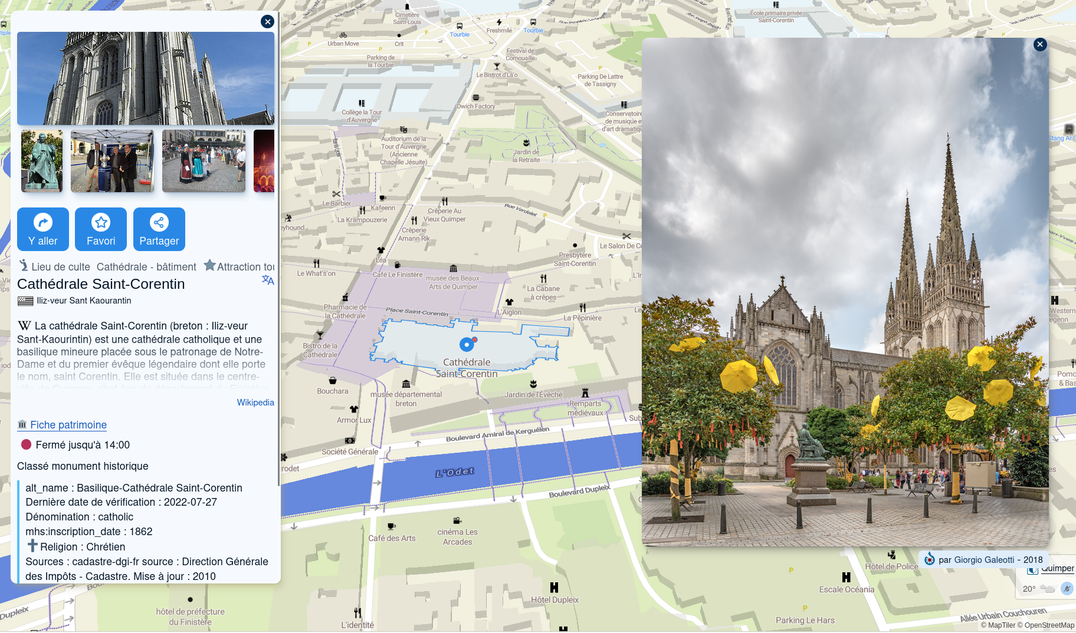
Task: Click the Y aller directions button
Action: point(43,229)
